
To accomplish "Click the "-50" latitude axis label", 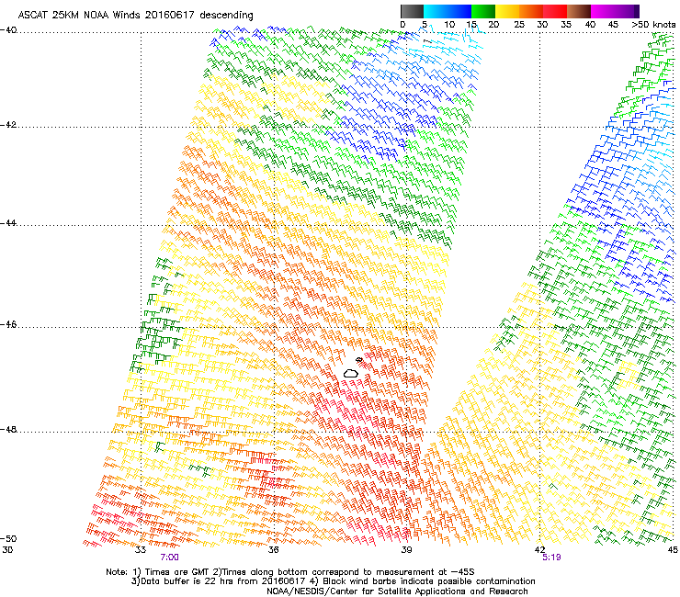I will 8,538.
